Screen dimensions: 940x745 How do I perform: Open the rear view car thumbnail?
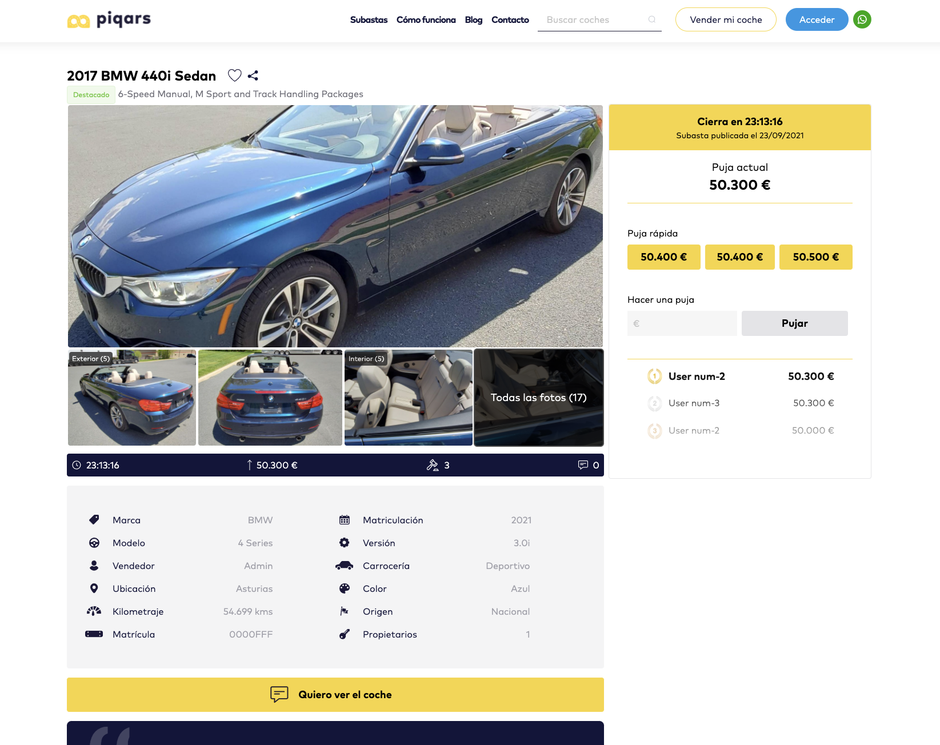point(270,398)
